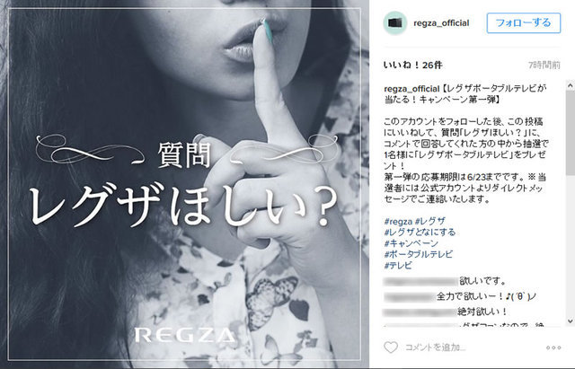Click the 7時間前 timestamp
The image size is (575, 369).
coord(544,66)
